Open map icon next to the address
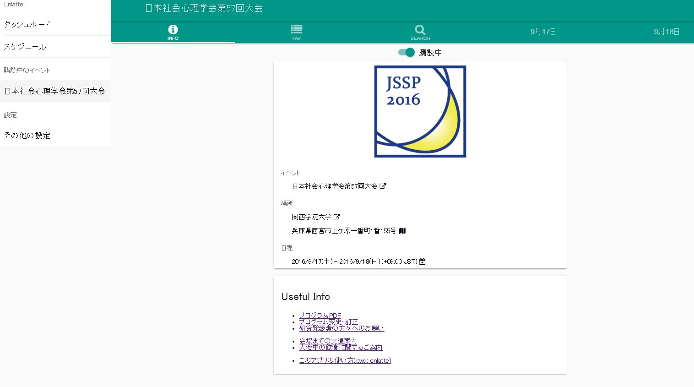Image resolution: width=694 pixels, height=387 pixels. pyautogui.click(x=402, y=231)
